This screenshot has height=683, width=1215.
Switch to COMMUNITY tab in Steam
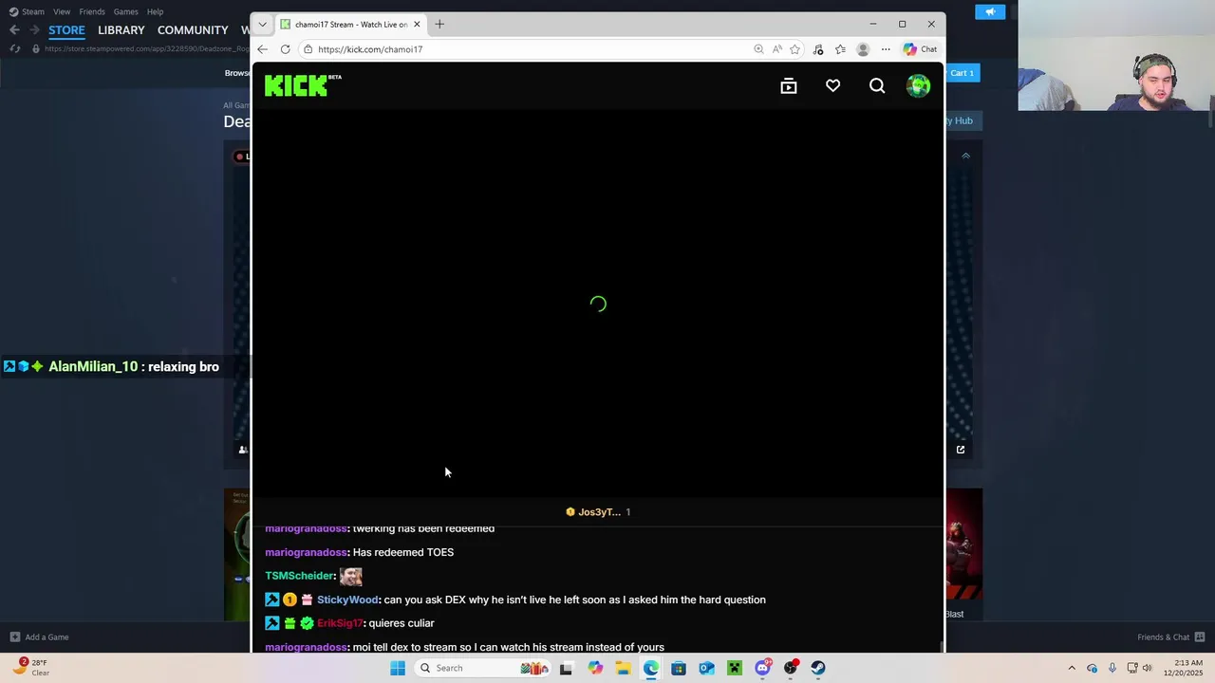pyautogui.click(x=193, y=30)
